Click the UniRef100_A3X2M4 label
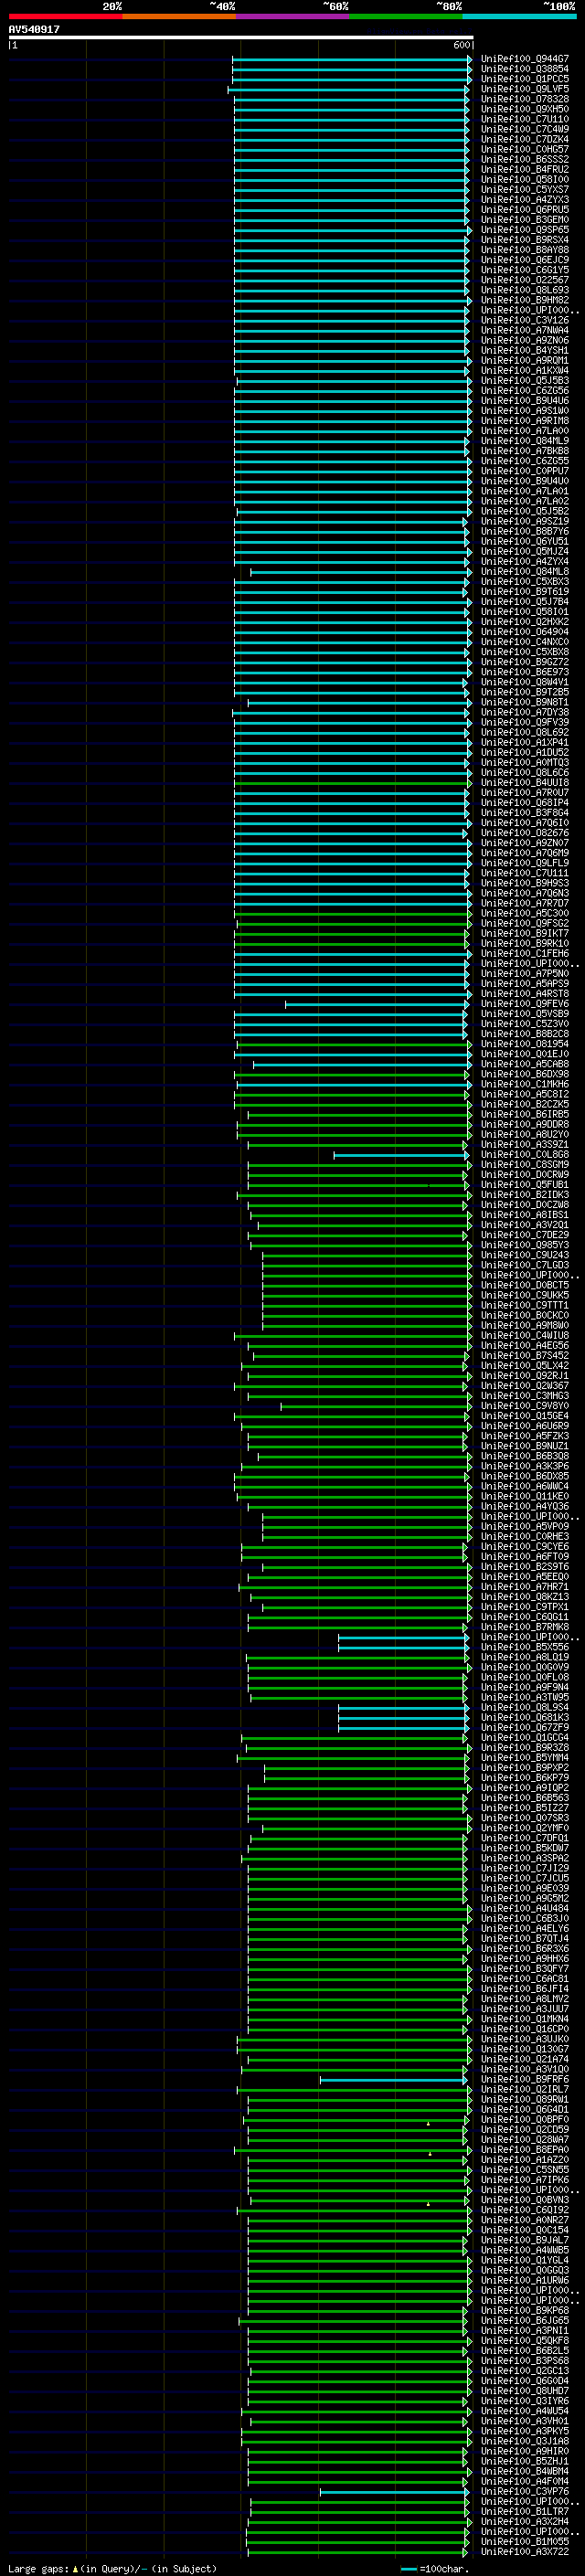Image resolution: width=585 pixels, height=2576 pixels. pos(525,2522)
